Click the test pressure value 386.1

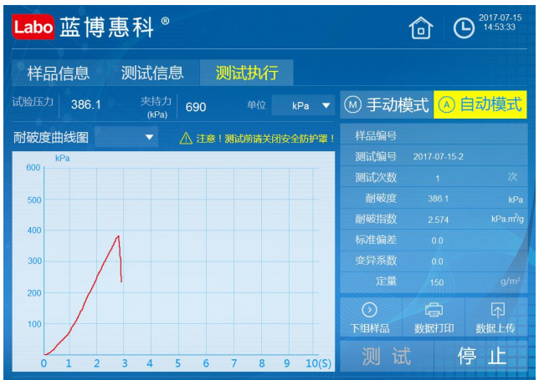pos(85,105)
